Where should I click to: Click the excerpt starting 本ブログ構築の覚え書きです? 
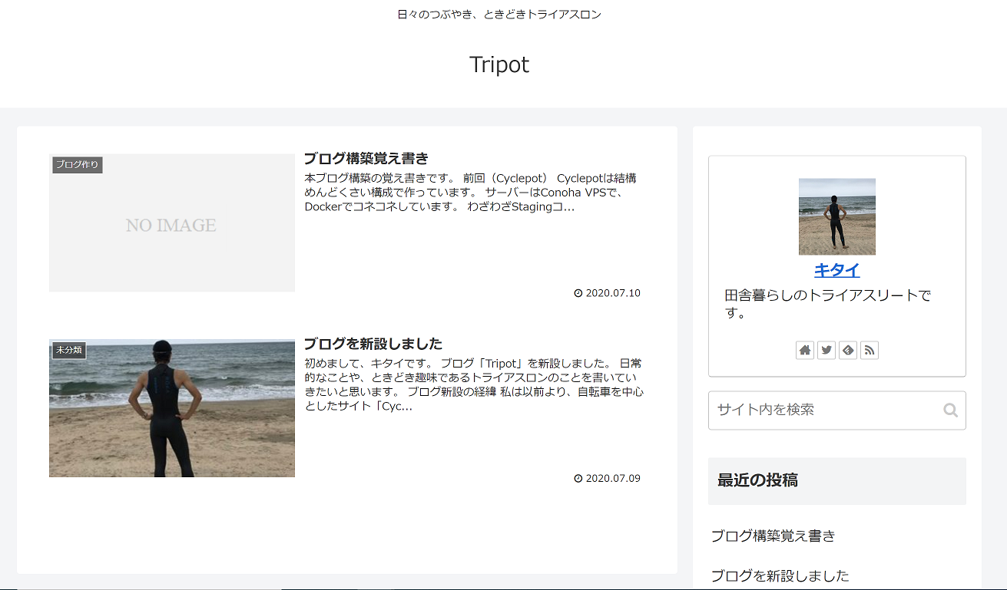(470, 193)
